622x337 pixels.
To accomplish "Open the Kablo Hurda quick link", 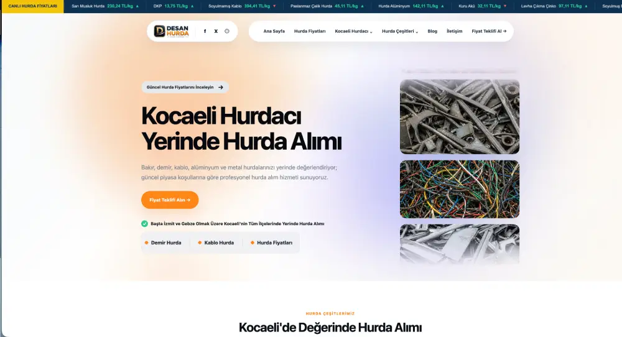I will 216,242.
